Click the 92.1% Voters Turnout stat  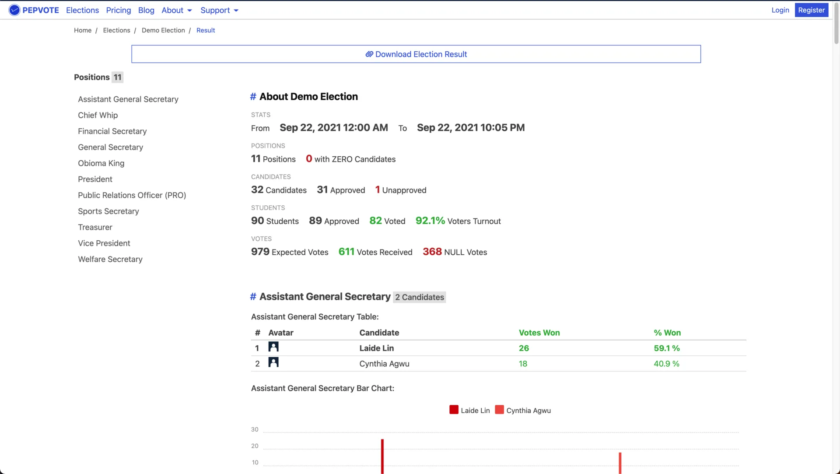click(458, 221)
